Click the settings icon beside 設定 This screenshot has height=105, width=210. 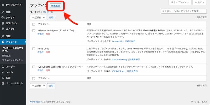click(3, 78)
